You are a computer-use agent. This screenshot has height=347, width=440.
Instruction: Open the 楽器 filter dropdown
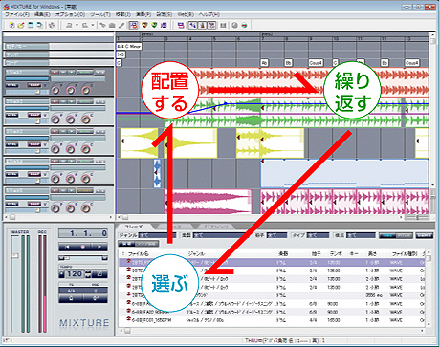(220, 235)
